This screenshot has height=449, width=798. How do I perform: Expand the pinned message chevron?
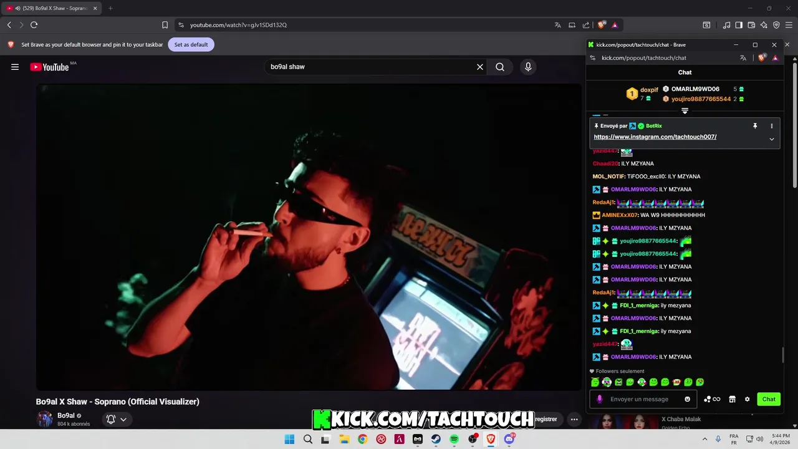(x=772, y=139)
